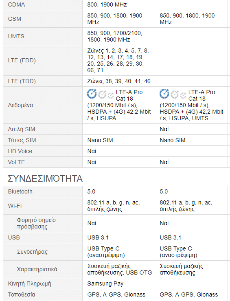The width and height of the screenshot is (230, 301).
Task: Click the blue speed gauge icon in the second device's Δεδομένα cell
Action: 164,94
